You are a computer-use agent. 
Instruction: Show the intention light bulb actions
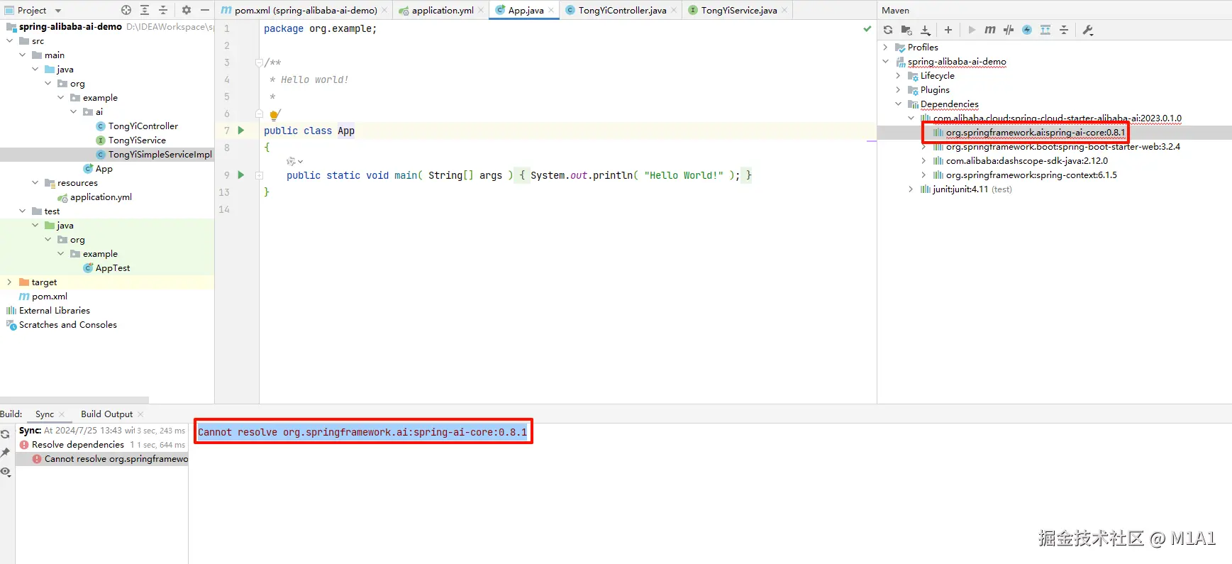[x=275, y=114]
